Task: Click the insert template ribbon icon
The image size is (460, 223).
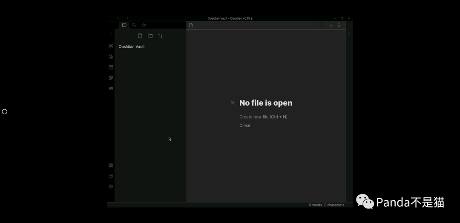Action: (x=111, y=78)
